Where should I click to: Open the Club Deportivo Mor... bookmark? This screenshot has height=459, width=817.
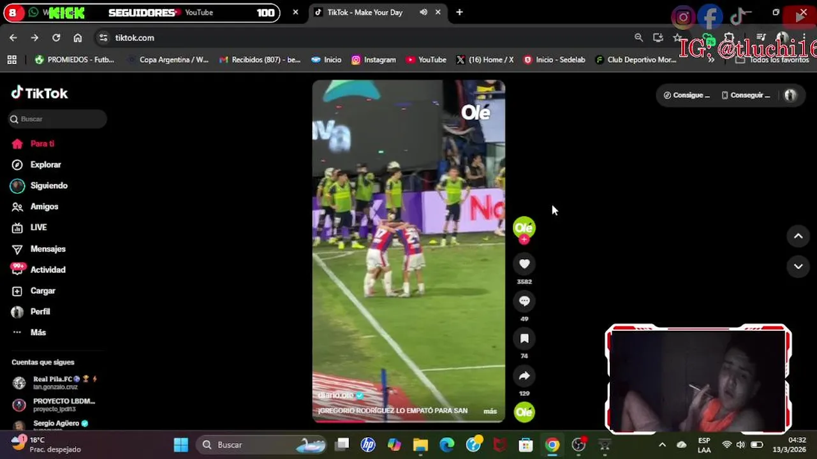(635, 59)
